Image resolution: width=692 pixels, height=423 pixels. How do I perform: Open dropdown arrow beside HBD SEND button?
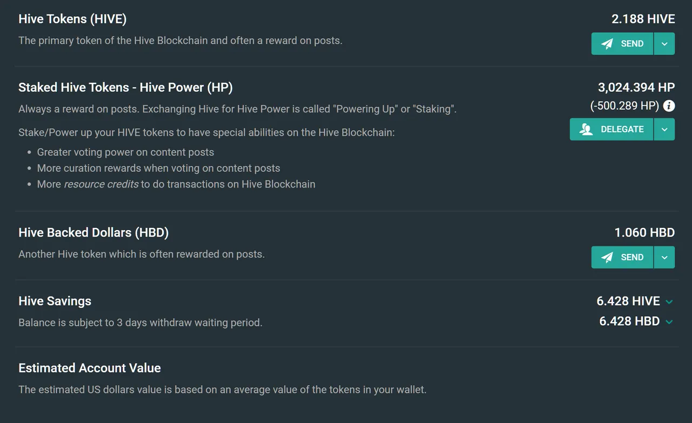click(664, 257)
